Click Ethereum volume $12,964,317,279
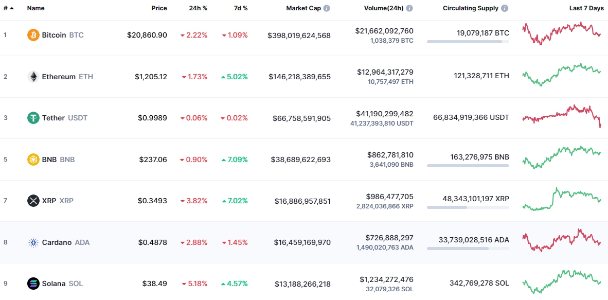Image resolution: width=608 pixels, height=300 pixels. 385,72
